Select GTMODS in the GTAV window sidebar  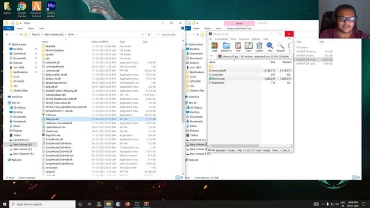pos(18,81)
